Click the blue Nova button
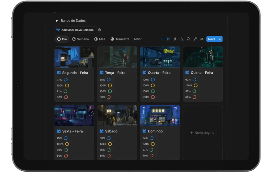The image size is (272, 172). coord(212,39)
